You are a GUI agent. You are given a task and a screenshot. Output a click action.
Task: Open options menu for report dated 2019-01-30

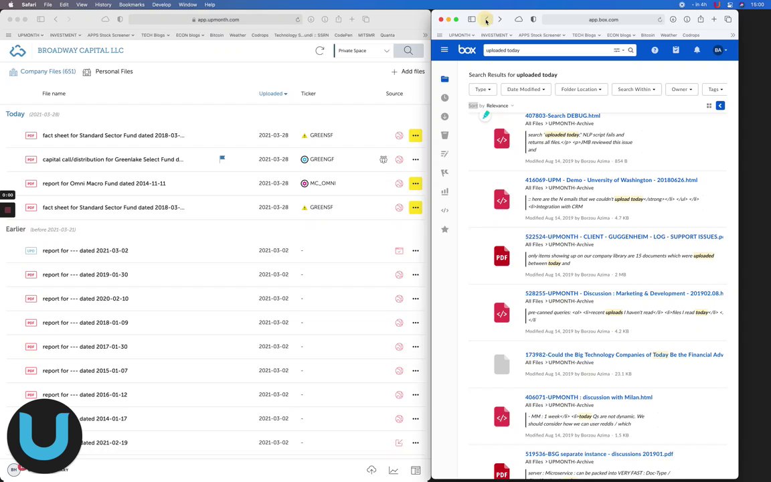click(x=416, y=274)
